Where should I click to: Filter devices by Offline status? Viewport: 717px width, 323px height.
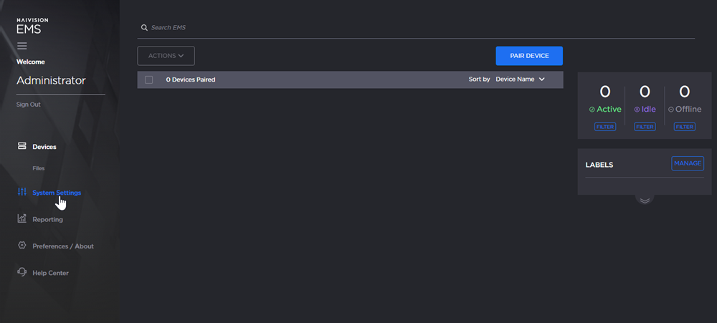click(685, 127)
